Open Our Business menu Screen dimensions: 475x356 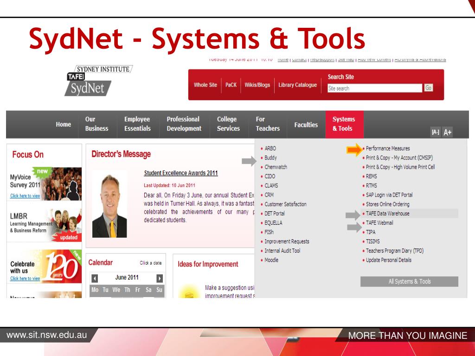[x=96, y=124]
